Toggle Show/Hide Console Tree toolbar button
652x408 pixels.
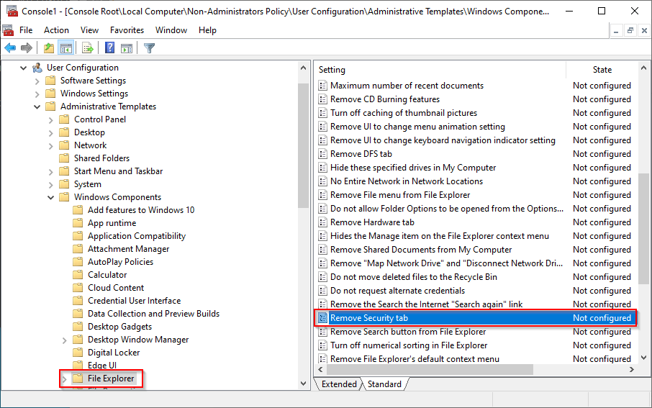[65, 48]
